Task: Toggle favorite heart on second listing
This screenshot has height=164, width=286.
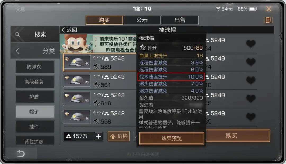Action: 251,62
